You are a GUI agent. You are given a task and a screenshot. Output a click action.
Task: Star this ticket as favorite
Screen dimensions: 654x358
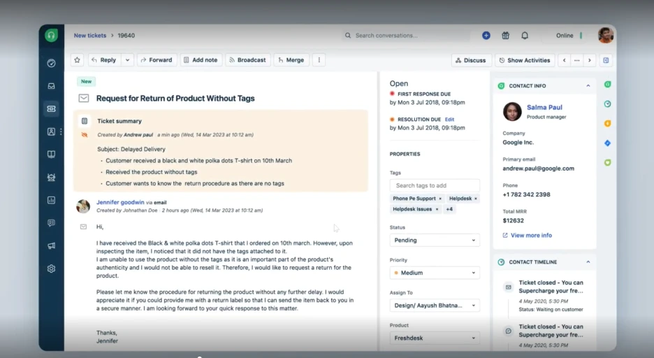tap(77, 60)
